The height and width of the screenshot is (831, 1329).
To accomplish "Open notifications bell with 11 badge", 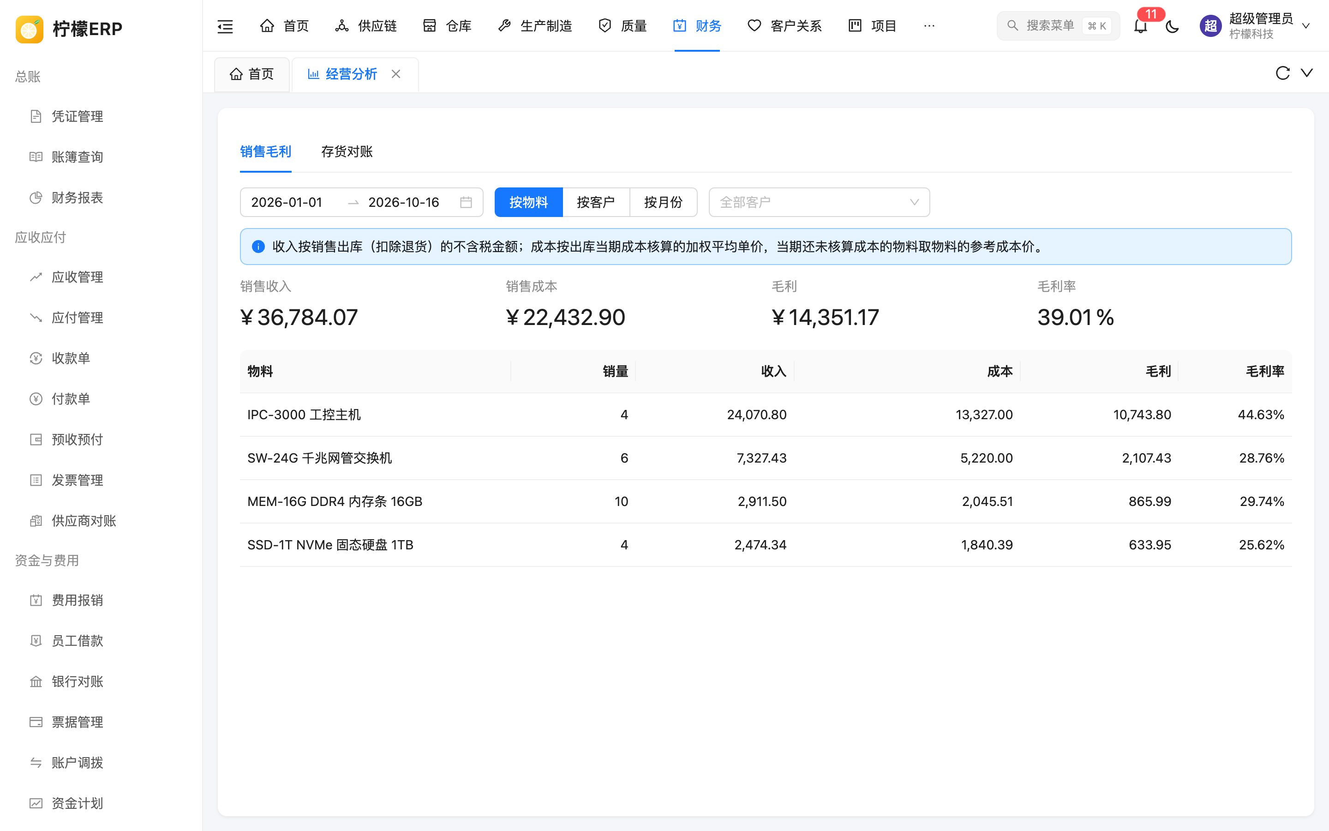I will pyautogui.click(x=1141, y=26).
